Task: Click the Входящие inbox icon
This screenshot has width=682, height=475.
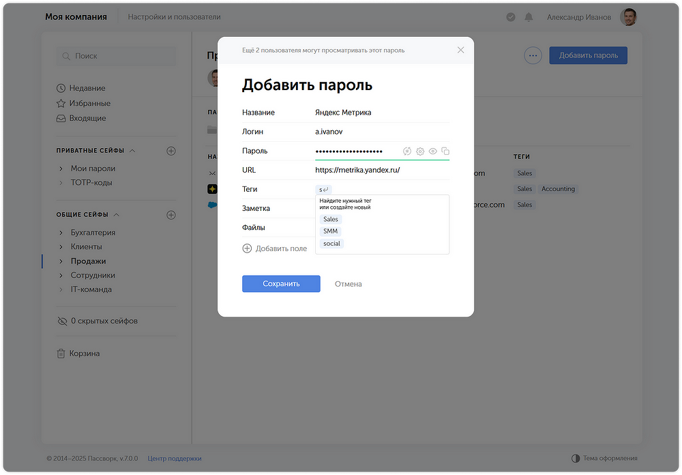Action: pos(61,119)
